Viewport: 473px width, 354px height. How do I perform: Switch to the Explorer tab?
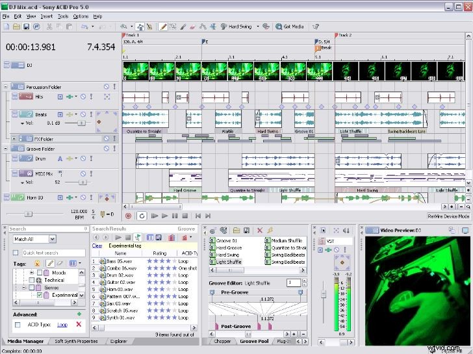pyautogui.click(x=118, y=341)
